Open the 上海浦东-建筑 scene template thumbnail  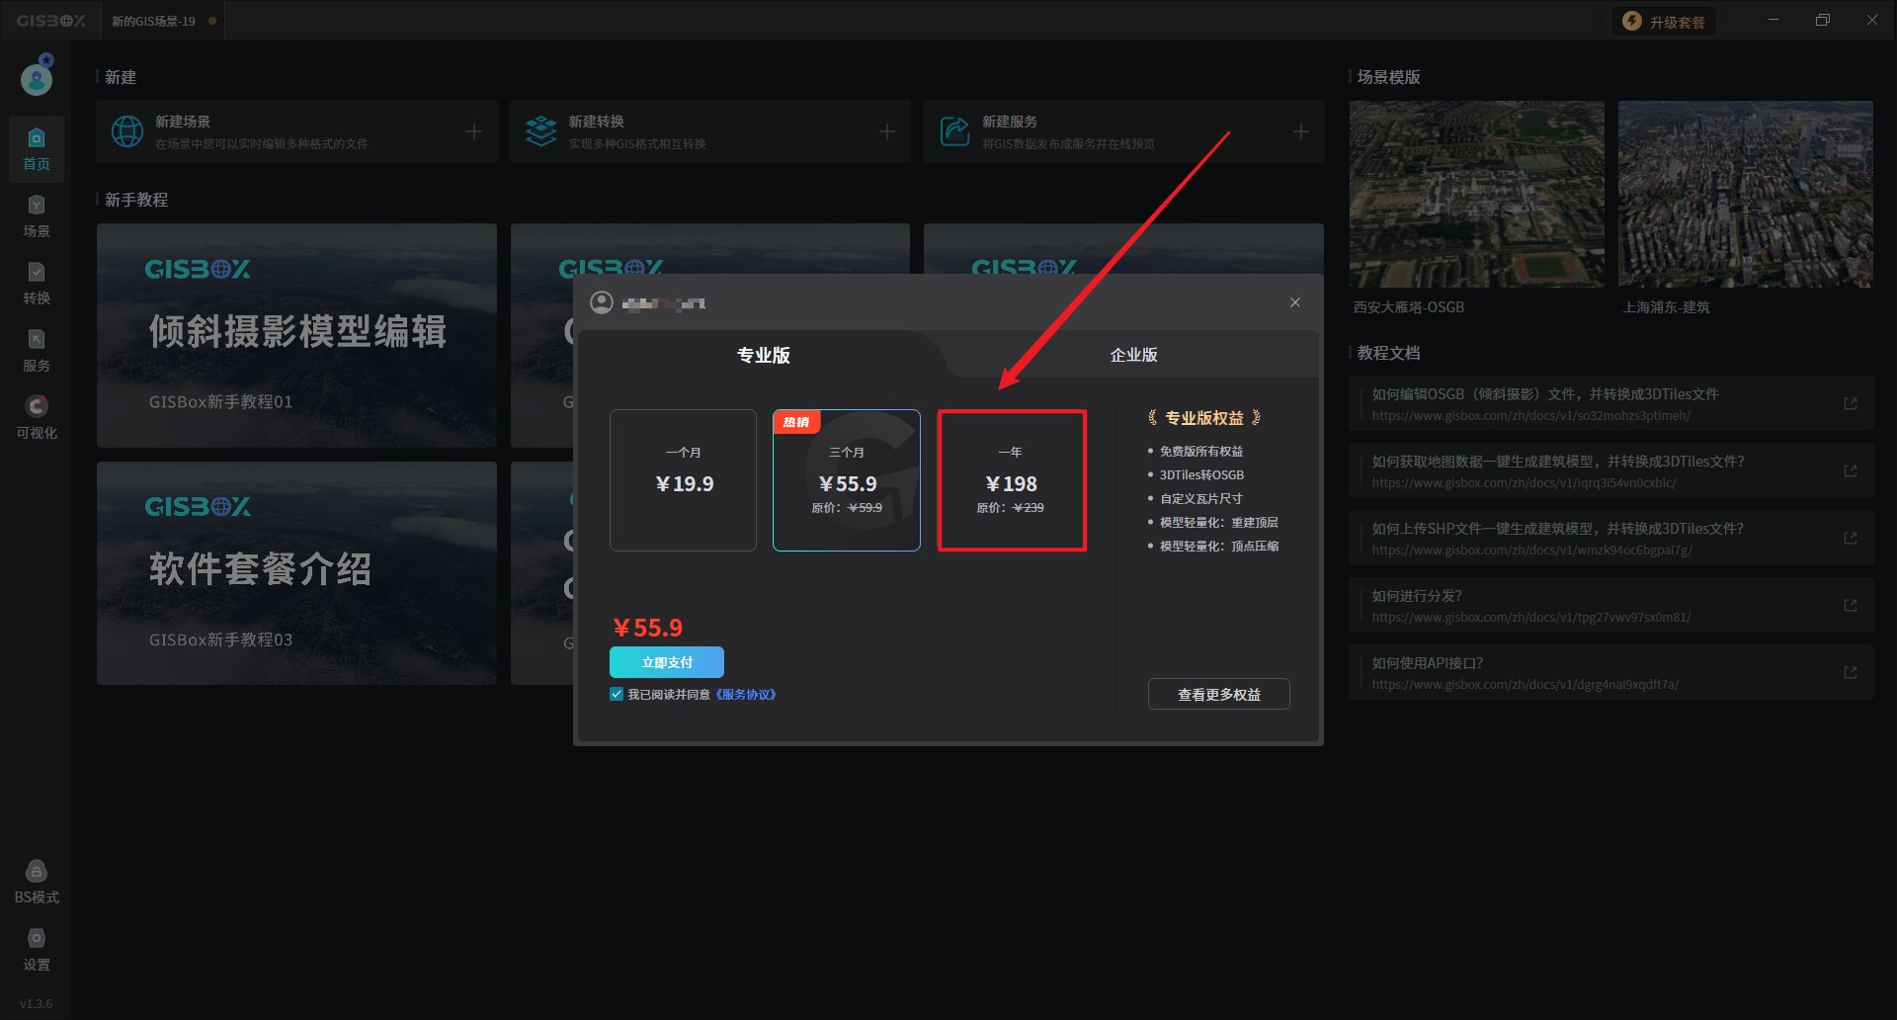1746,194
